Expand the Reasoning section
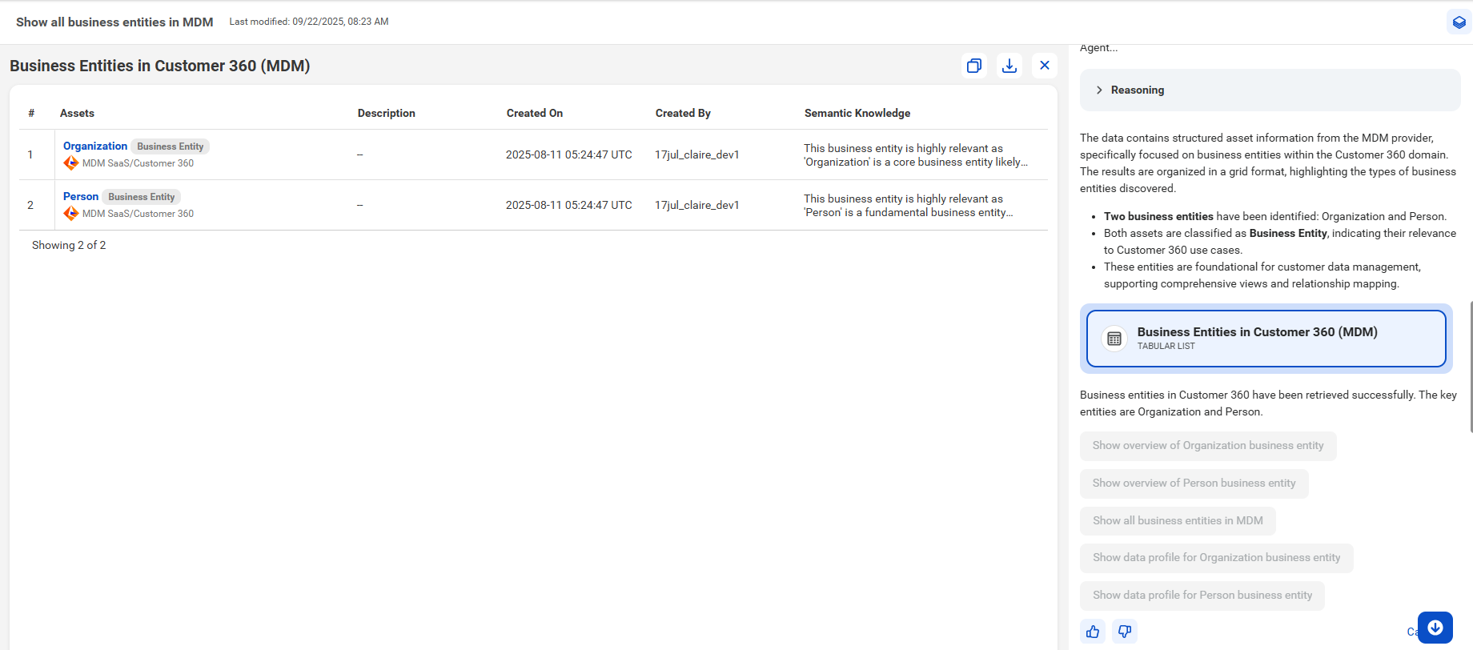 click(x=1270, y=90)
